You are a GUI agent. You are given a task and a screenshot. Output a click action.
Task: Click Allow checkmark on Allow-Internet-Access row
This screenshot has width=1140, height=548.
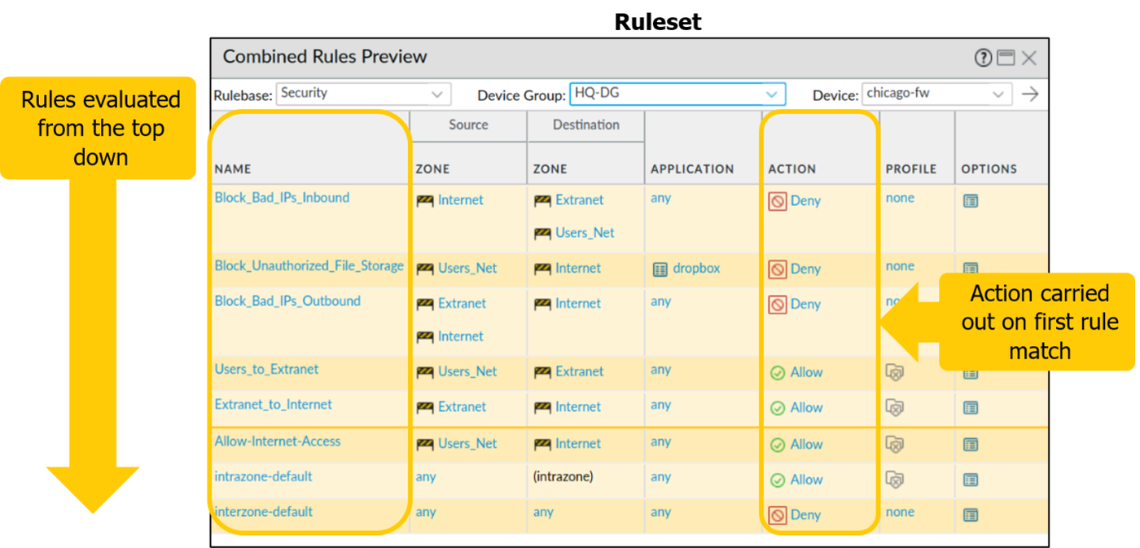pos(778,445)
